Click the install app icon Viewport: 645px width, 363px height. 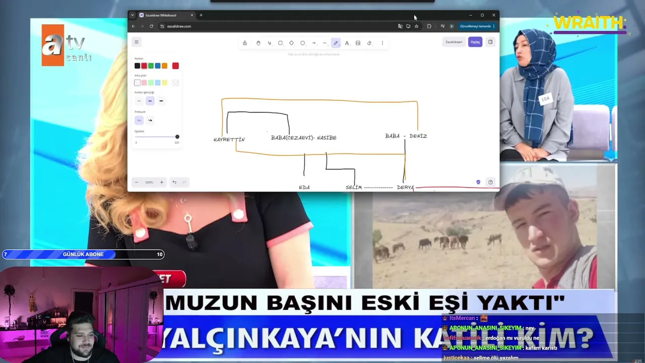tap(408, 26)
